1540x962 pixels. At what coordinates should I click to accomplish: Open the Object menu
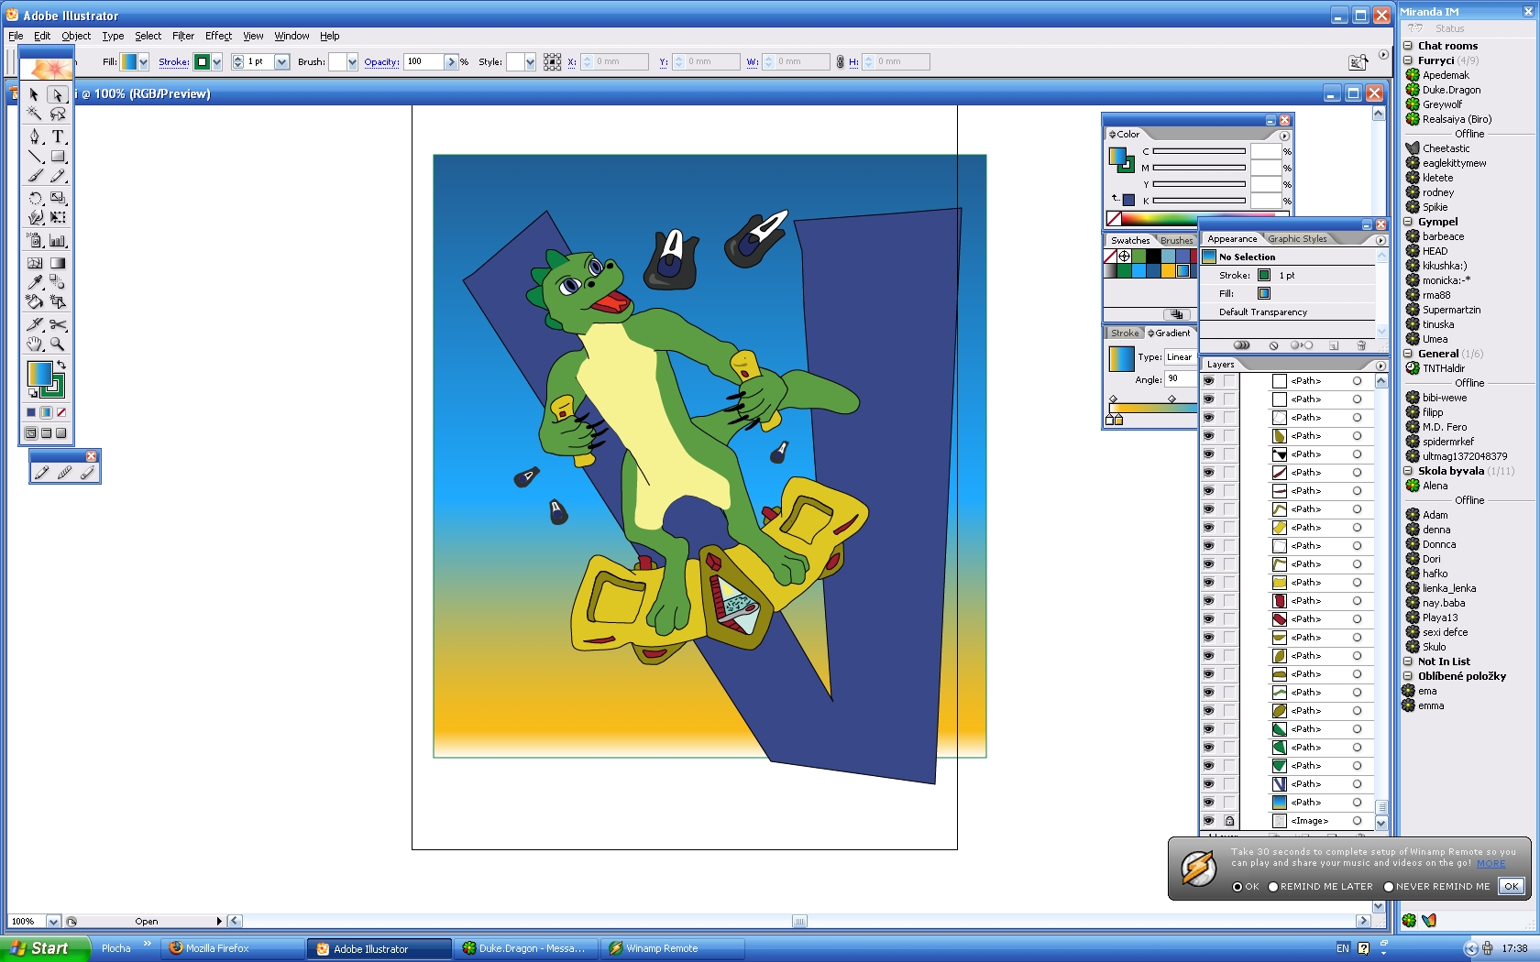(76, 37)
